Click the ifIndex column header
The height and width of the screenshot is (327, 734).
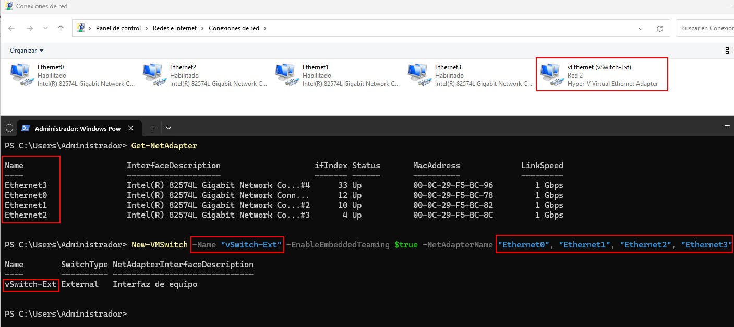(331, 166)
